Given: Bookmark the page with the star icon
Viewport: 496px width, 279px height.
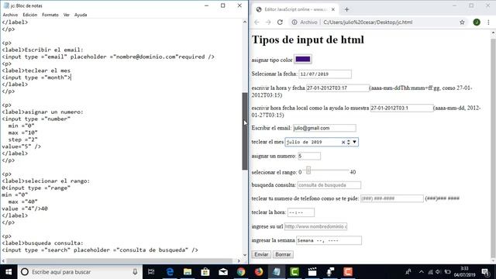Looking at the screenshot, I should [462, 22].
